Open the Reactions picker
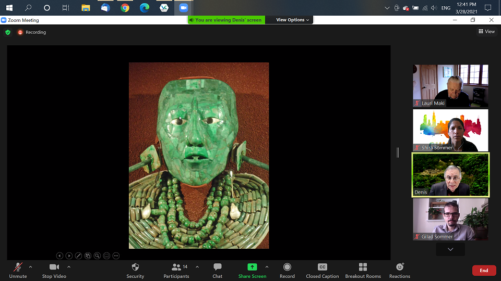Image resolution: width=501 pixels, height=281 pixels. 399,271
